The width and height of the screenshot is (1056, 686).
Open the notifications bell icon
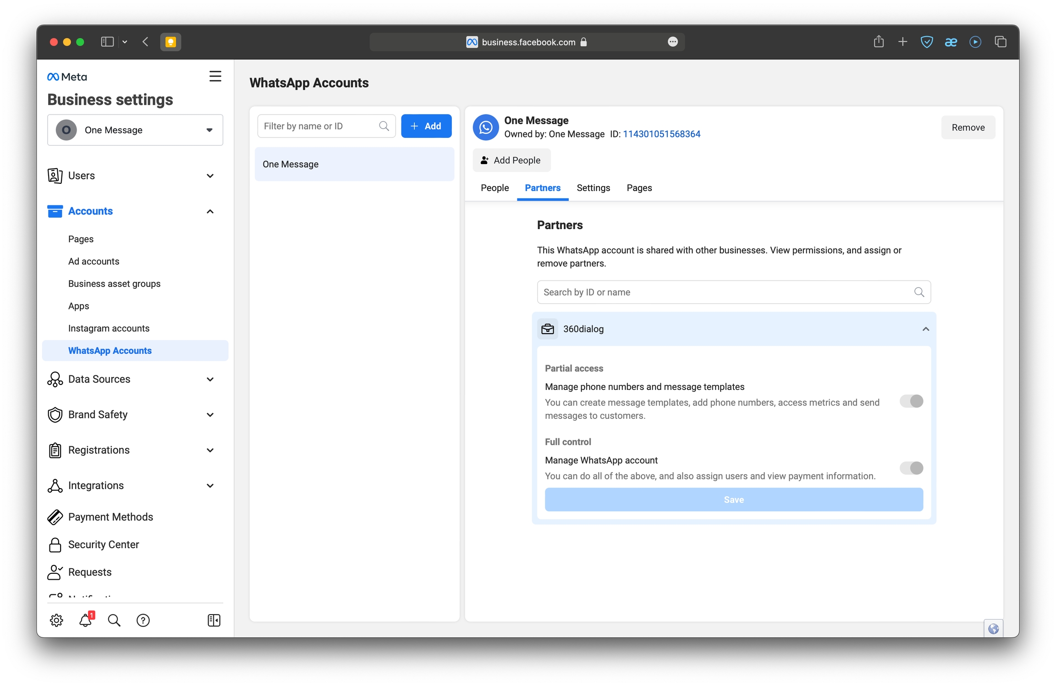[85, 620]
